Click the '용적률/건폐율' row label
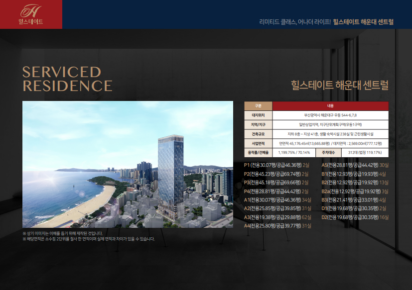The height and width of the screenshot is (290, 412). coord(258,153)
